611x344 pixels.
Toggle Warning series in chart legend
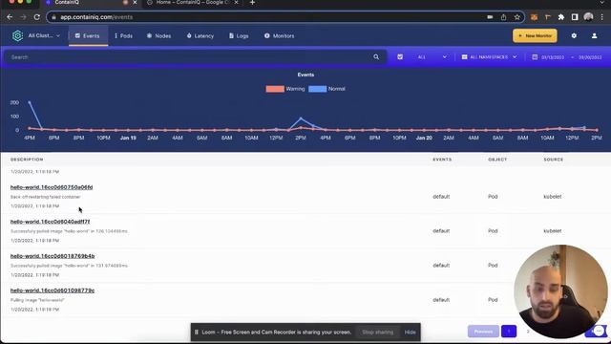point(285,89)
